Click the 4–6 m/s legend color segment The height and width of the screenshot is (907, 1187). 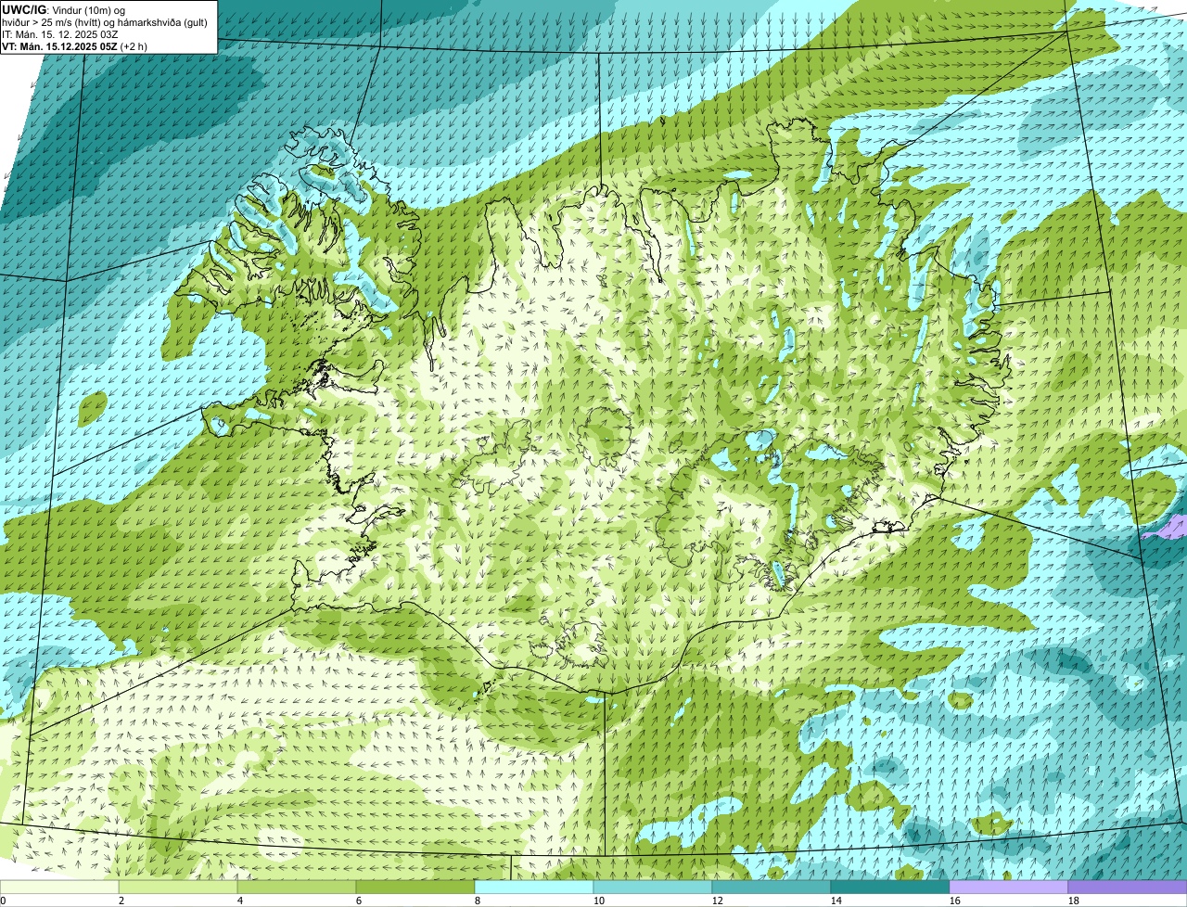click(x=297, y=888)
